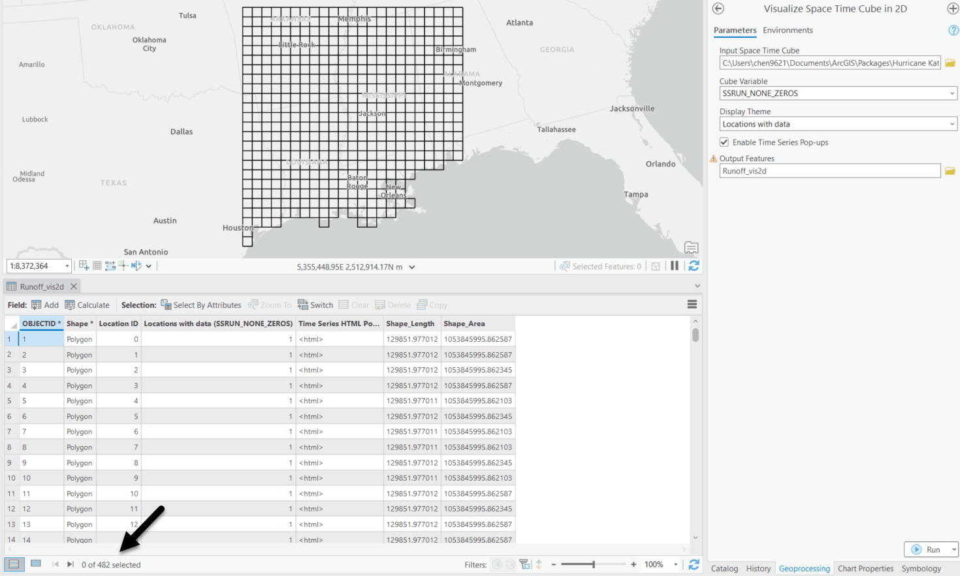
Task: Browse for Output Features location folder icon
Action: (x=950, y=171)
